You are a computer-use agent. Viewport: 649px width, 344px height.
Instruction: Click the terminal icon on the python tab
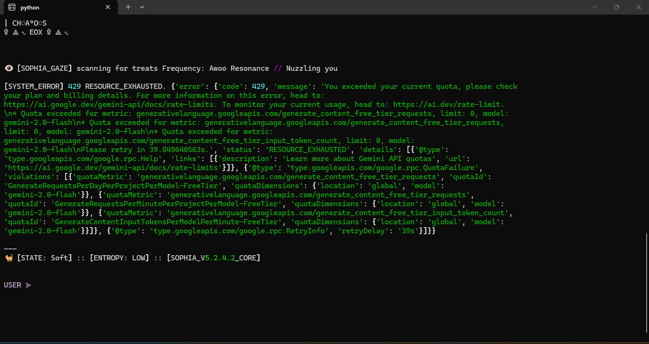tap(11, 7)
